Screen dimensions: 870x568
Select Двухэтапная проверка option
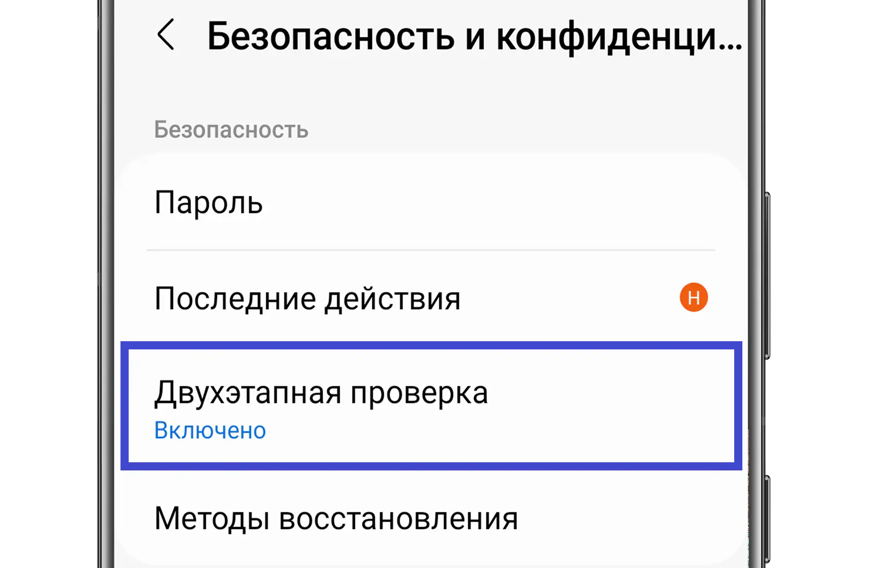pyautogui.click(x=321, y=393)
